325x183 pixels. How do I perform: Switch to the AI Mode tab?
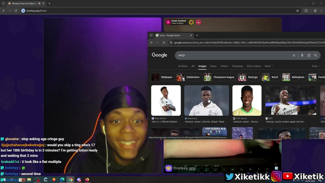point(183,66)
